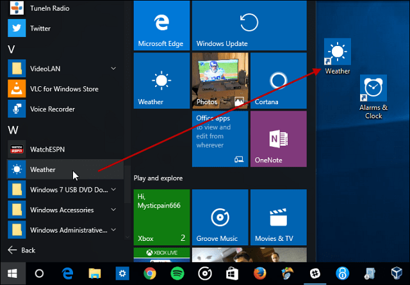Launch Google Chrome from the taskbar

(x=150, y=273)
